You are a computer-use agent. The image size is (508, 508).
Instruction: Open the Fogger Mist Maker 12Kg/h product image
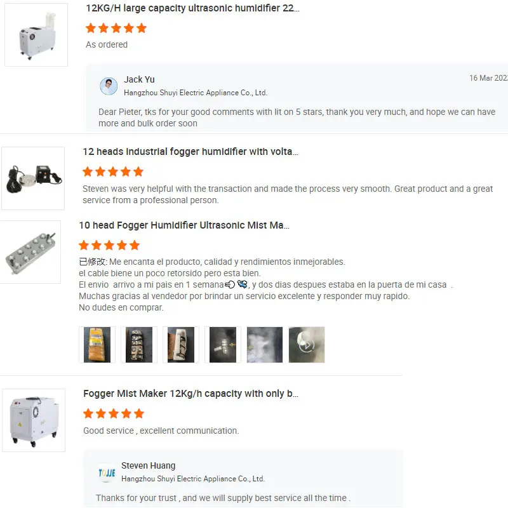pyautogui.click(x=34, y=420)
